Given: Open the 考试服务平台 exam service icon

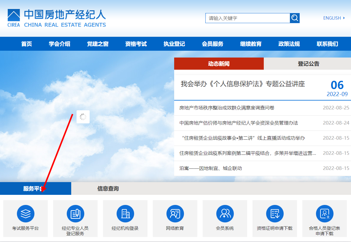Looking at the screenshot, I should tap(26, 218).
